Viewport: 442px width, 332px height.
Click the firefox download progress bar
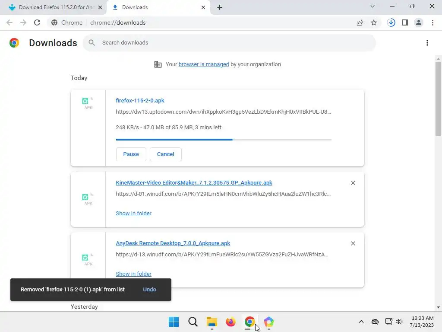click(x=224, y=140)
